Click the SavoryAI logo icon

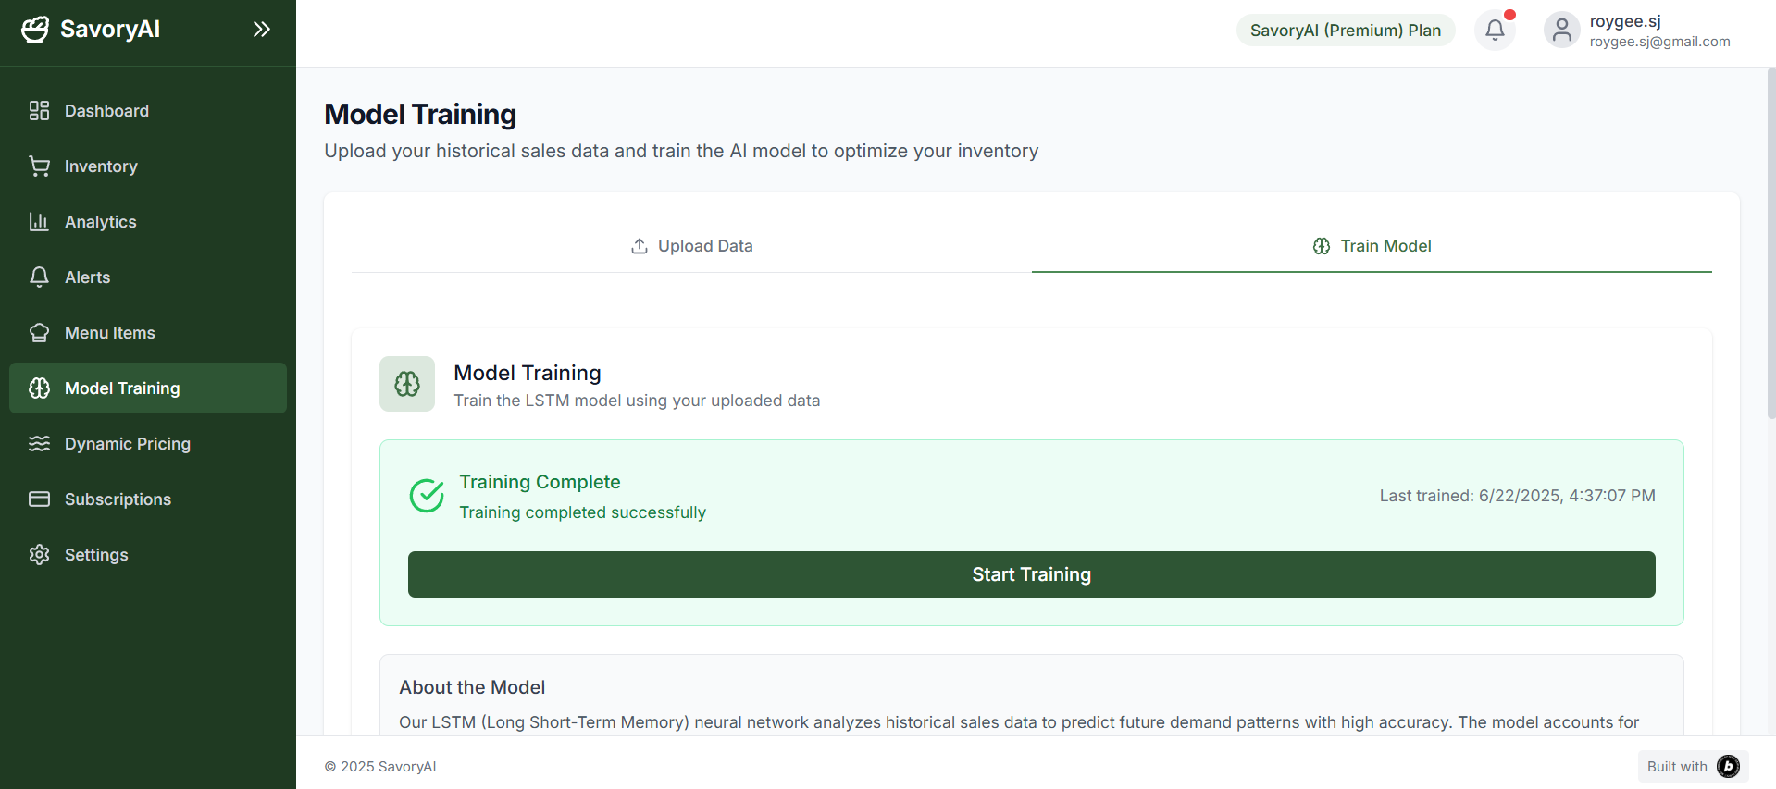point(35,30)
